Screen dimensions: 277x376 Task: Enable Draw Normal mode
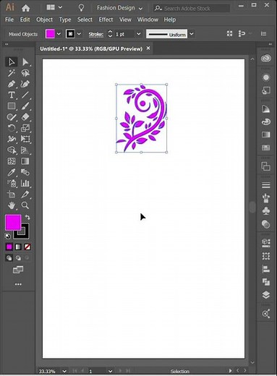[9, 258]
